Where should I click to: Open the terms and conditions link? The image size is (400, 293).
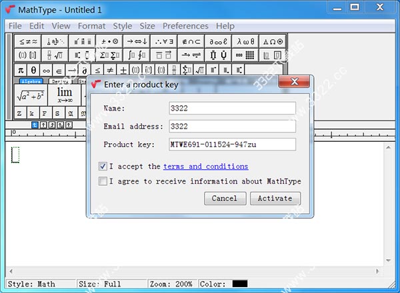(x=205, y=166)
